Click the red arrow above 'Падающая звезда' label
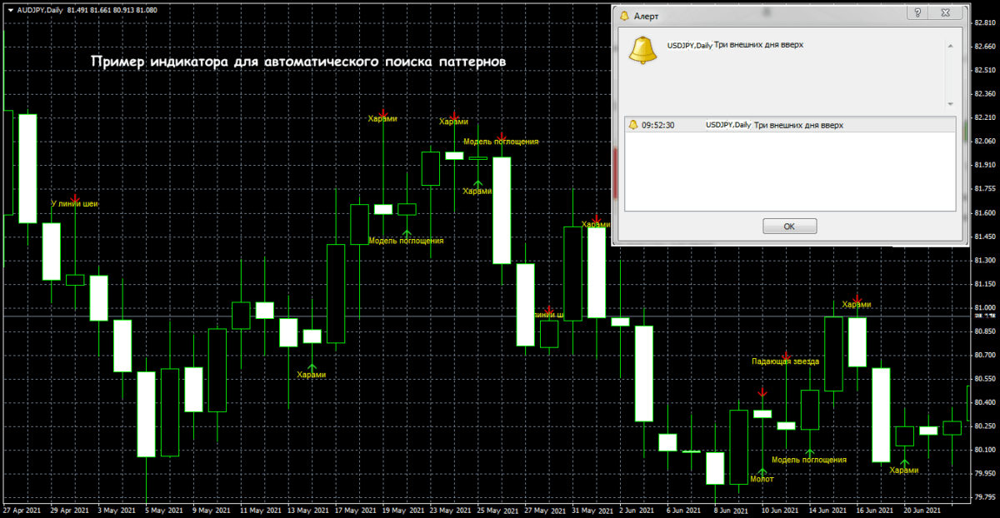Screen dimensions: 1000x518 tap(785, 356)
